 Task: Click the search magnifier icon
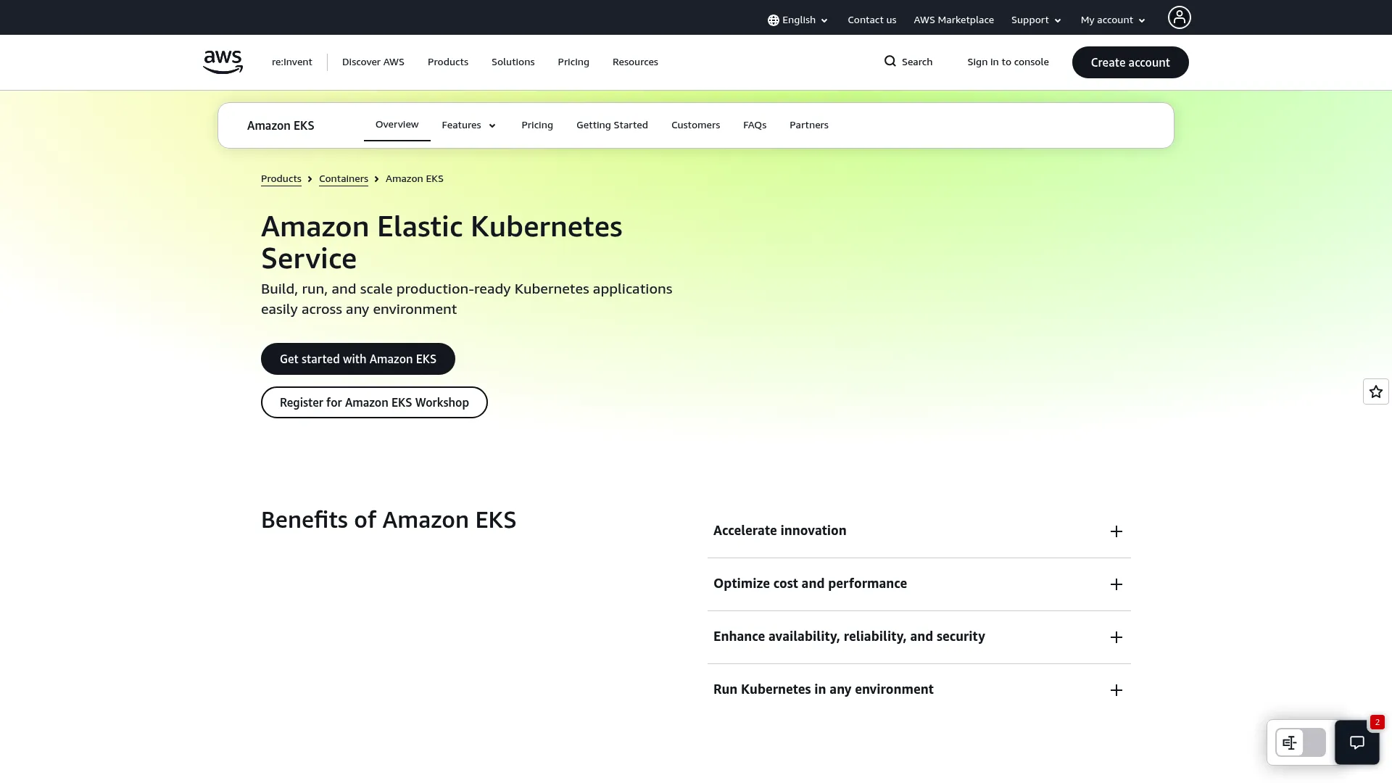coord(890,62)
